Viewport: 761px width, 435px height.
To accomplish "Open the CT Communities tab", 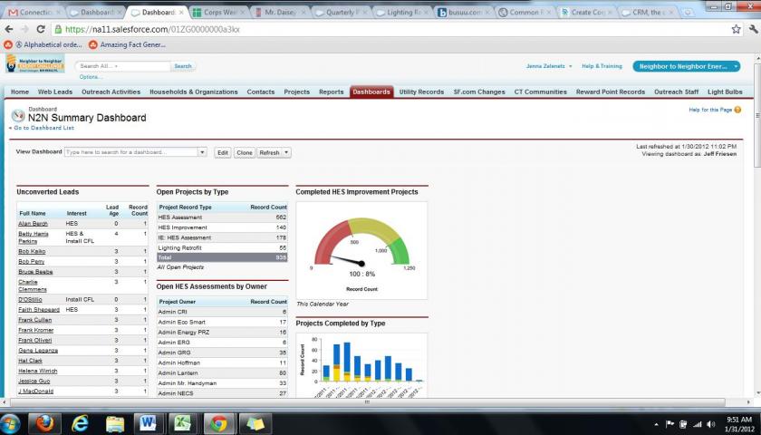I will click(540, 92).
